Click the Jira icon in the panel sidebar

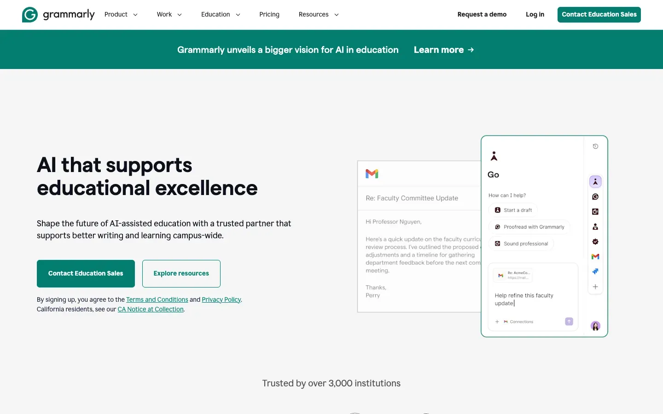(x=595, y=271)
